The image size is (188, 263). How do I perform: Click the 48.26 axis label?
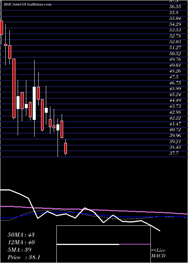pos(175,71)
